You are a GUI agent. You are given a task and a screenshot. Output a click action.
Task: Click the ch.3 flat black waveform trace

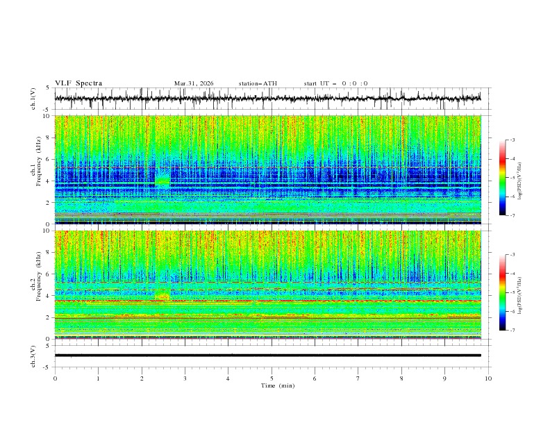coord(267,356)
